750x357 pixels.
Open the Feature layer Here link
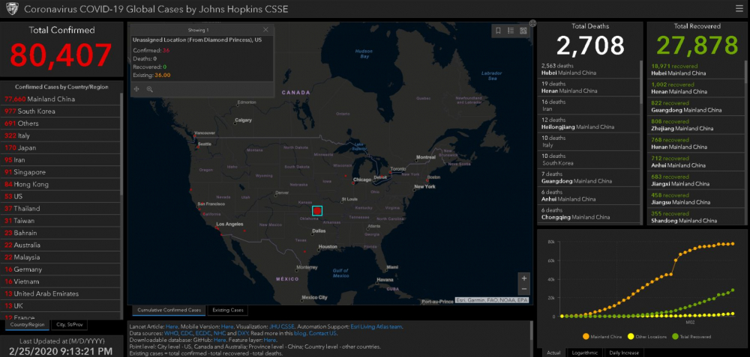pos(270,340)
